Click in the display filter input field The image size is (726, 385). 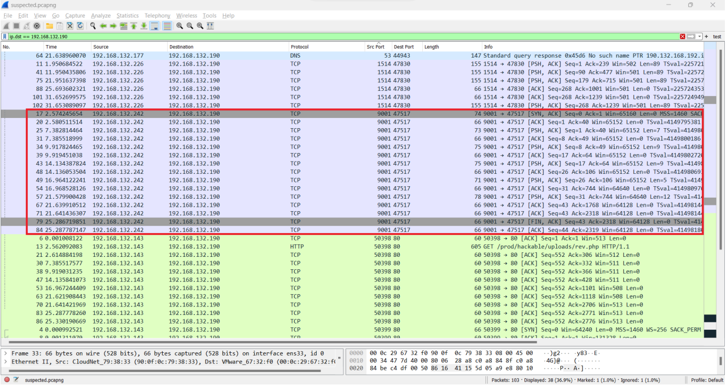[339, 37]
